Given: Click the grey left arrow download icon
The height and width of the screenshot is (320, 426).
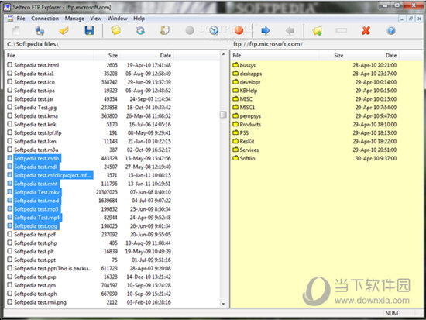Looking at the screenshot, I should (x=290, y=30).
